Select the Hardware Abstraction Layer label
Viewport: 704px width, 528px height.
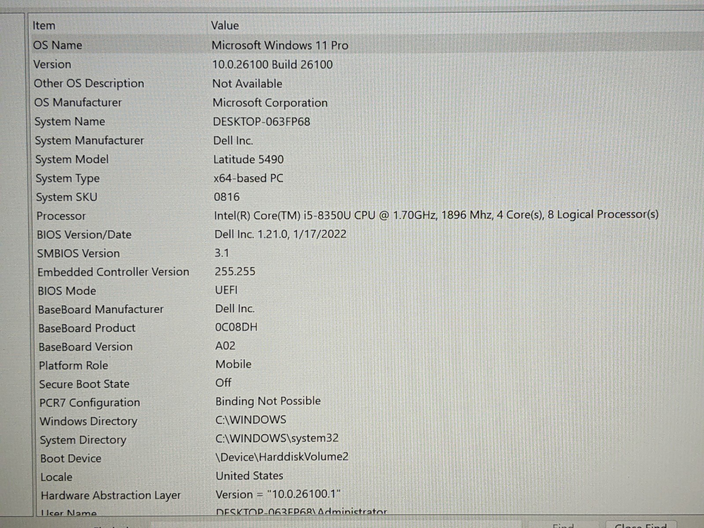[111, 495]
